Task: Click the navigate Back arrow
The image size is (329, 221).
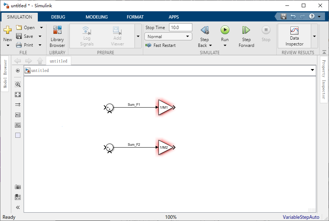Action: [17, 61]
